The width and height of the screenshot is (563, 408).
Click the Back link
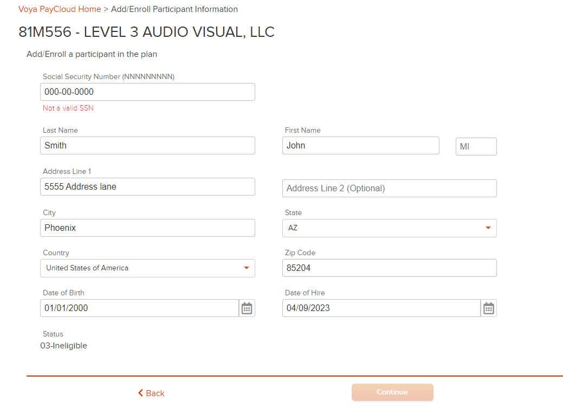click(x=151, y=393)
